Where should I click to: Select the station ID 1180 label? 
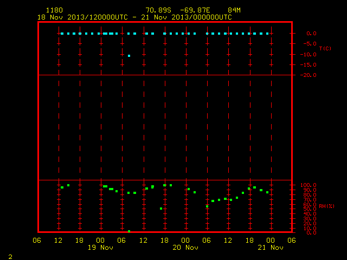(x=54, y=10)
